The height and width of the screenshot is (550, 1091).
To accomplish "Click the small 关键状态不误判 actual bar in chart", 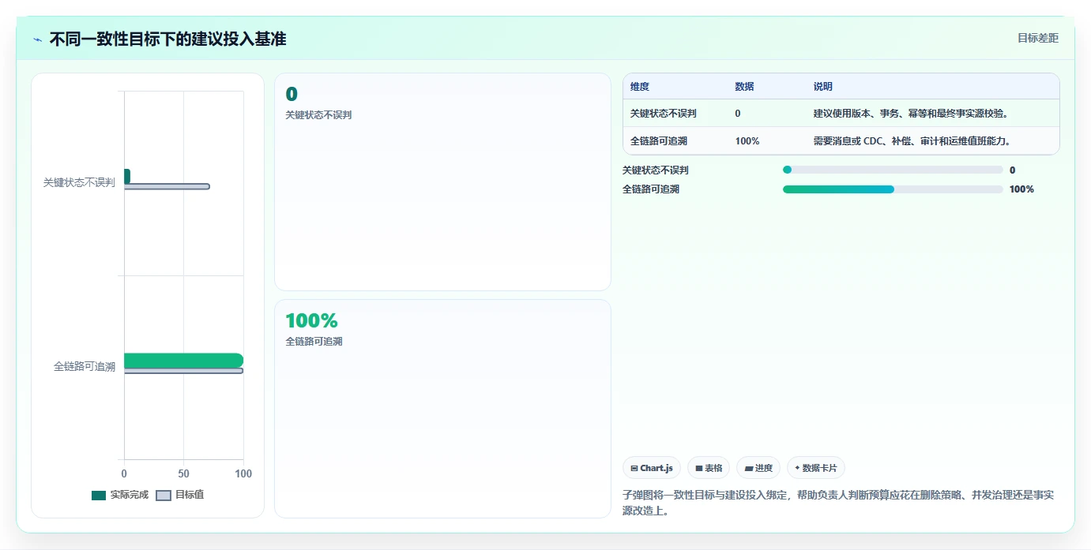I will pos(126,176).
